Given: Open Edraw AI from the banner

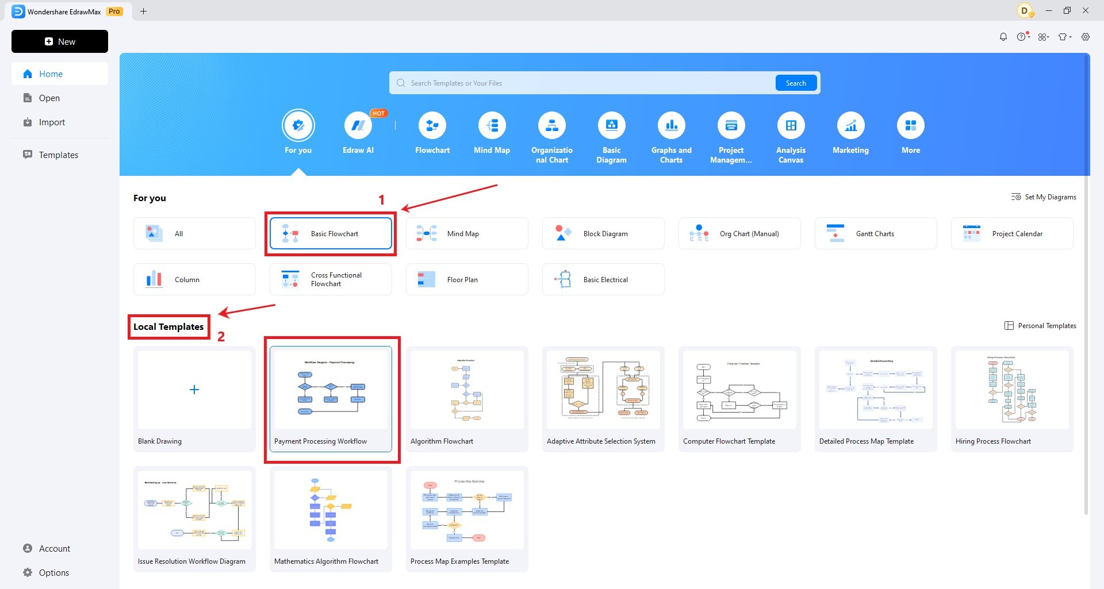Looking at the screenshot, I should pos(358,125).
